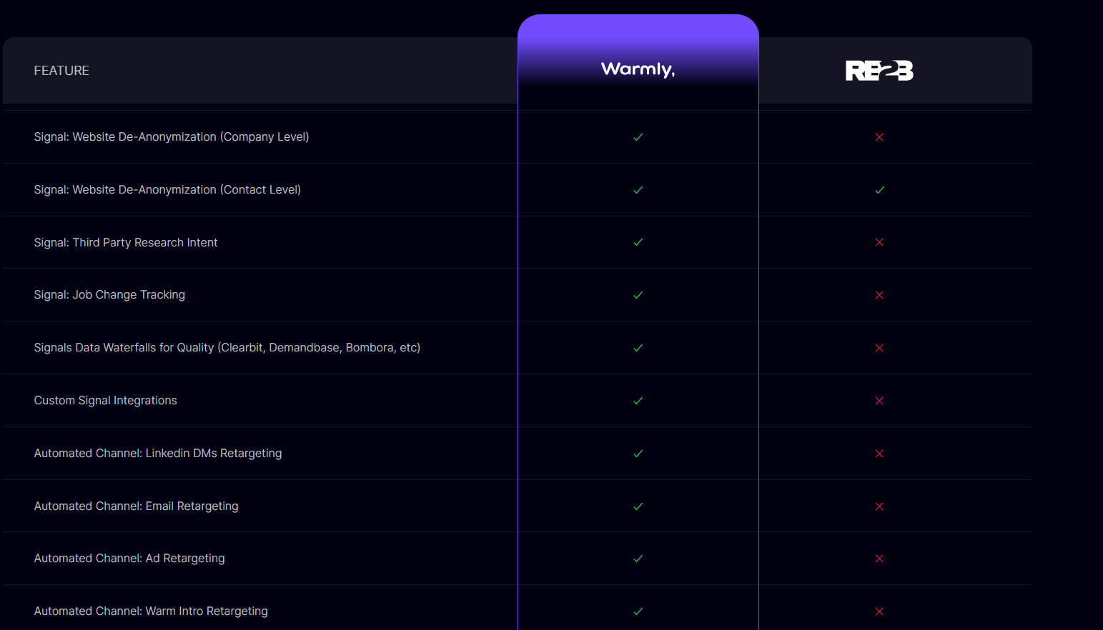This screenshot has height=630, width=1103.
Task: Select 'Automated Channel: Email Retargeting' text
Action: 136,506
